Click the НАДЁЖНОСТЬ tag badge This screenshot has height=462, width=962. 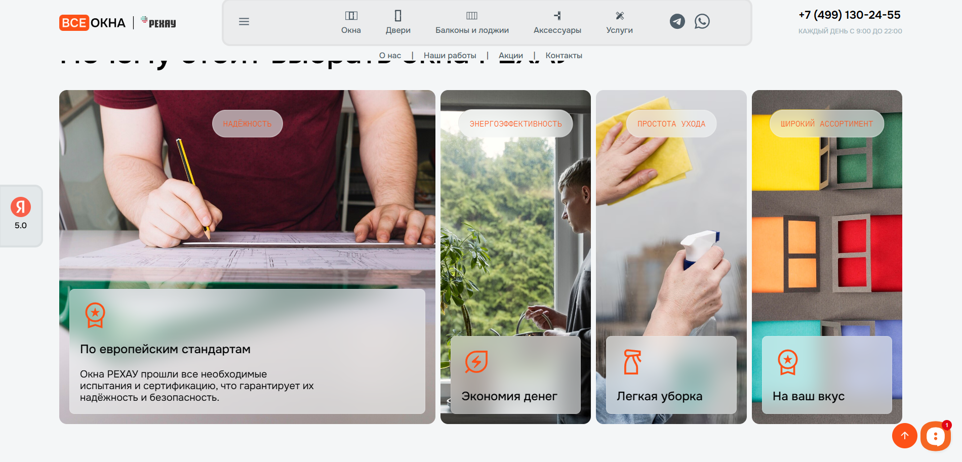pos(247,123)
